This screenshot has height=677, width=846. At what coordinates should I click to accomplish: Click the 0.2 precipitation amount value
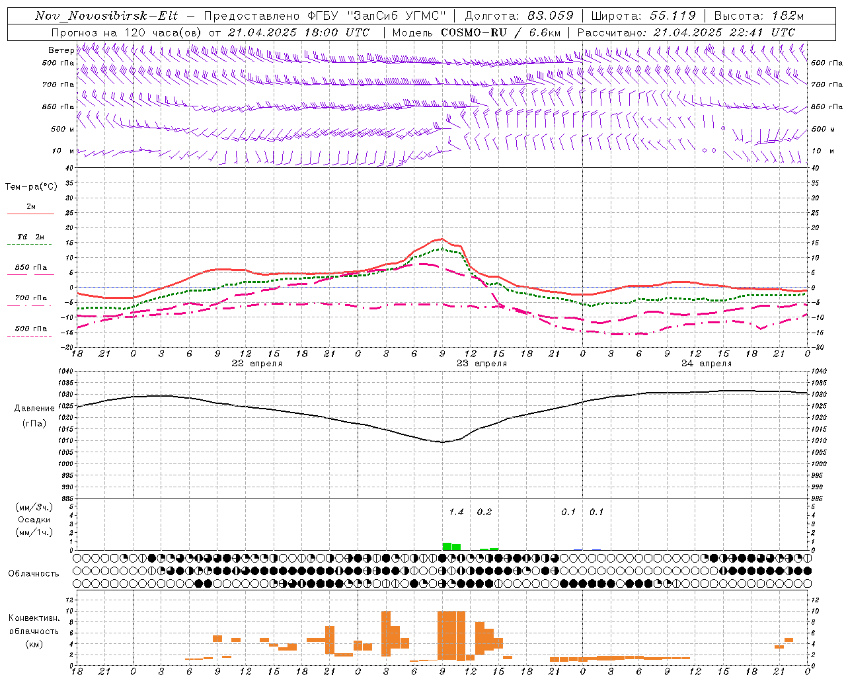[484, 512]
